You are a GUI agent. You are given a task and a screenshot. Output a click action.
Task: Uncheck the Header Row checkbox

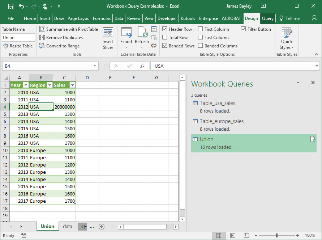[x=165, y=29]
